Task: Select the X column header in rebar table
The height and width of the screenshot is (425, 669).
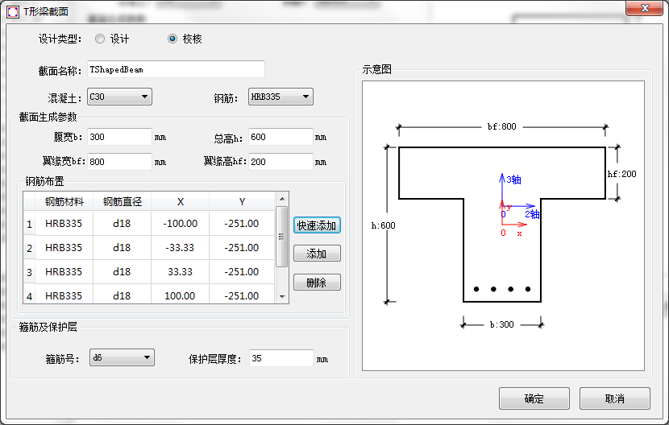Action: pyautogui.click(x=180, y=201)
